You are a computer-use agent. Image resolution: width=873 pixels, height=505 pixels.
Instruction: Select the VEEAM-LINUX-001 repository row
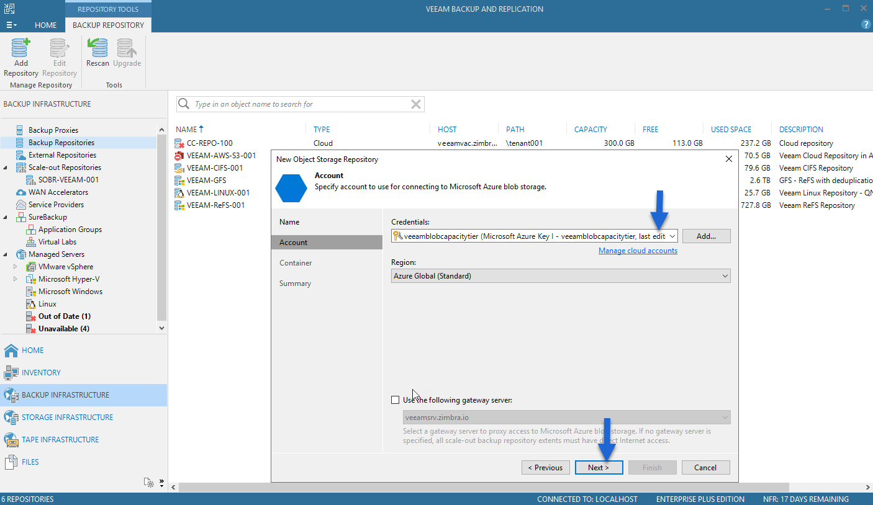(x=218, y=193)
